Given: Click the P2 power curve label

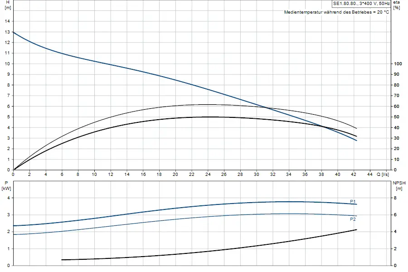Looking at the screenshot, I should click(353, 219).
